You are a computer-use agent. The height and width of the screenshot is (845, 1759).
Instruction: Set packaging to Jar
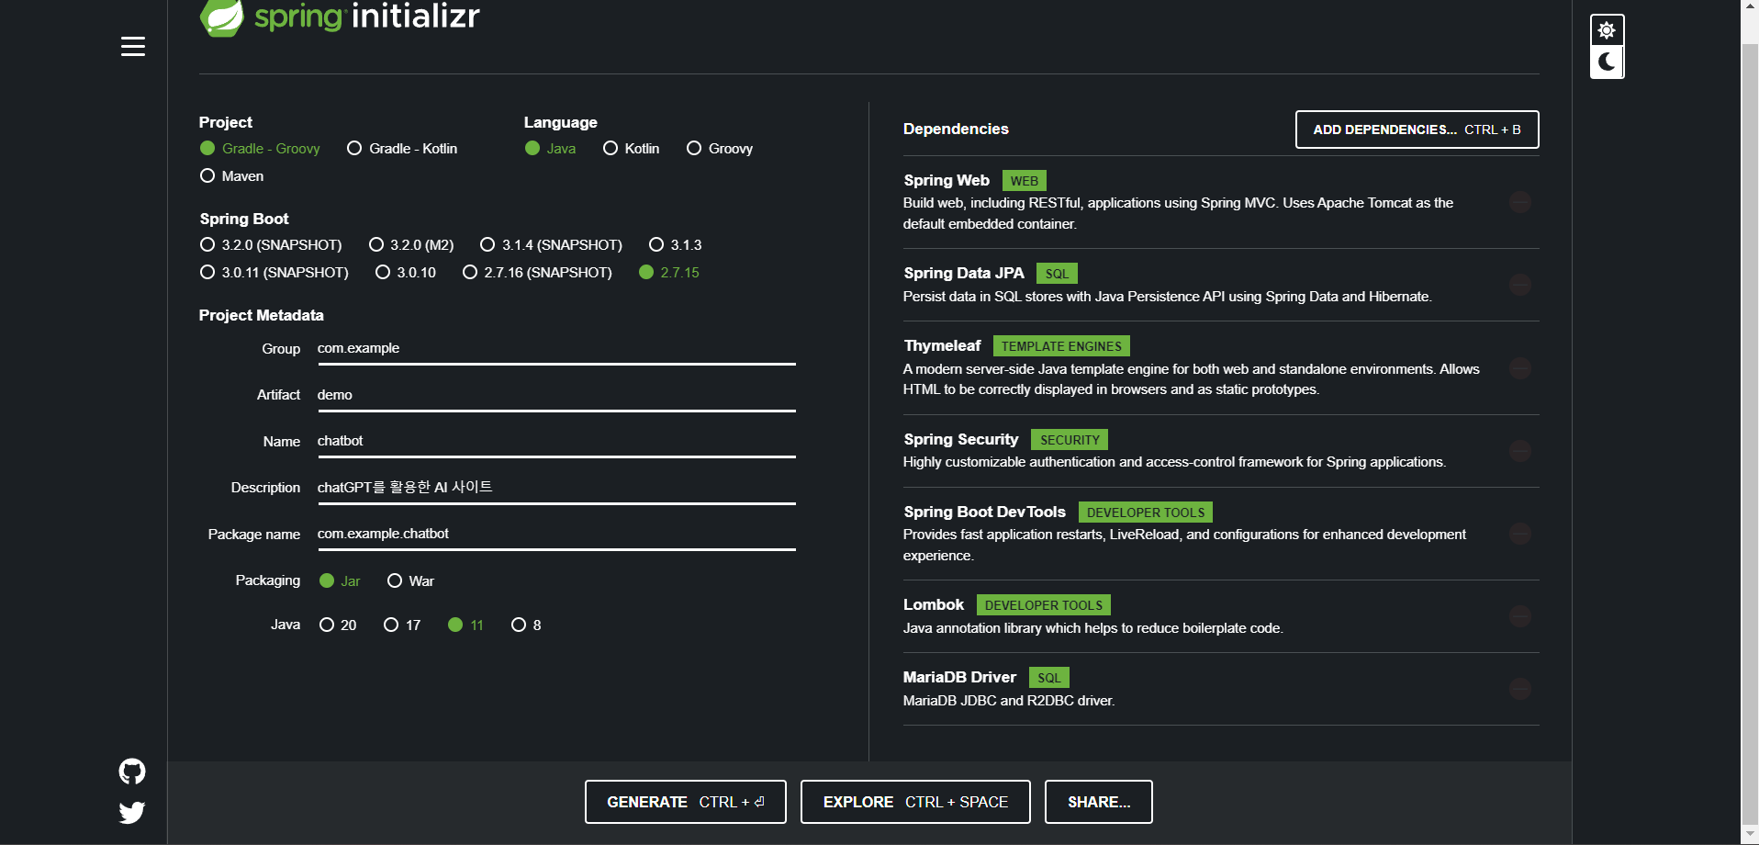click(x=340, y=581)
